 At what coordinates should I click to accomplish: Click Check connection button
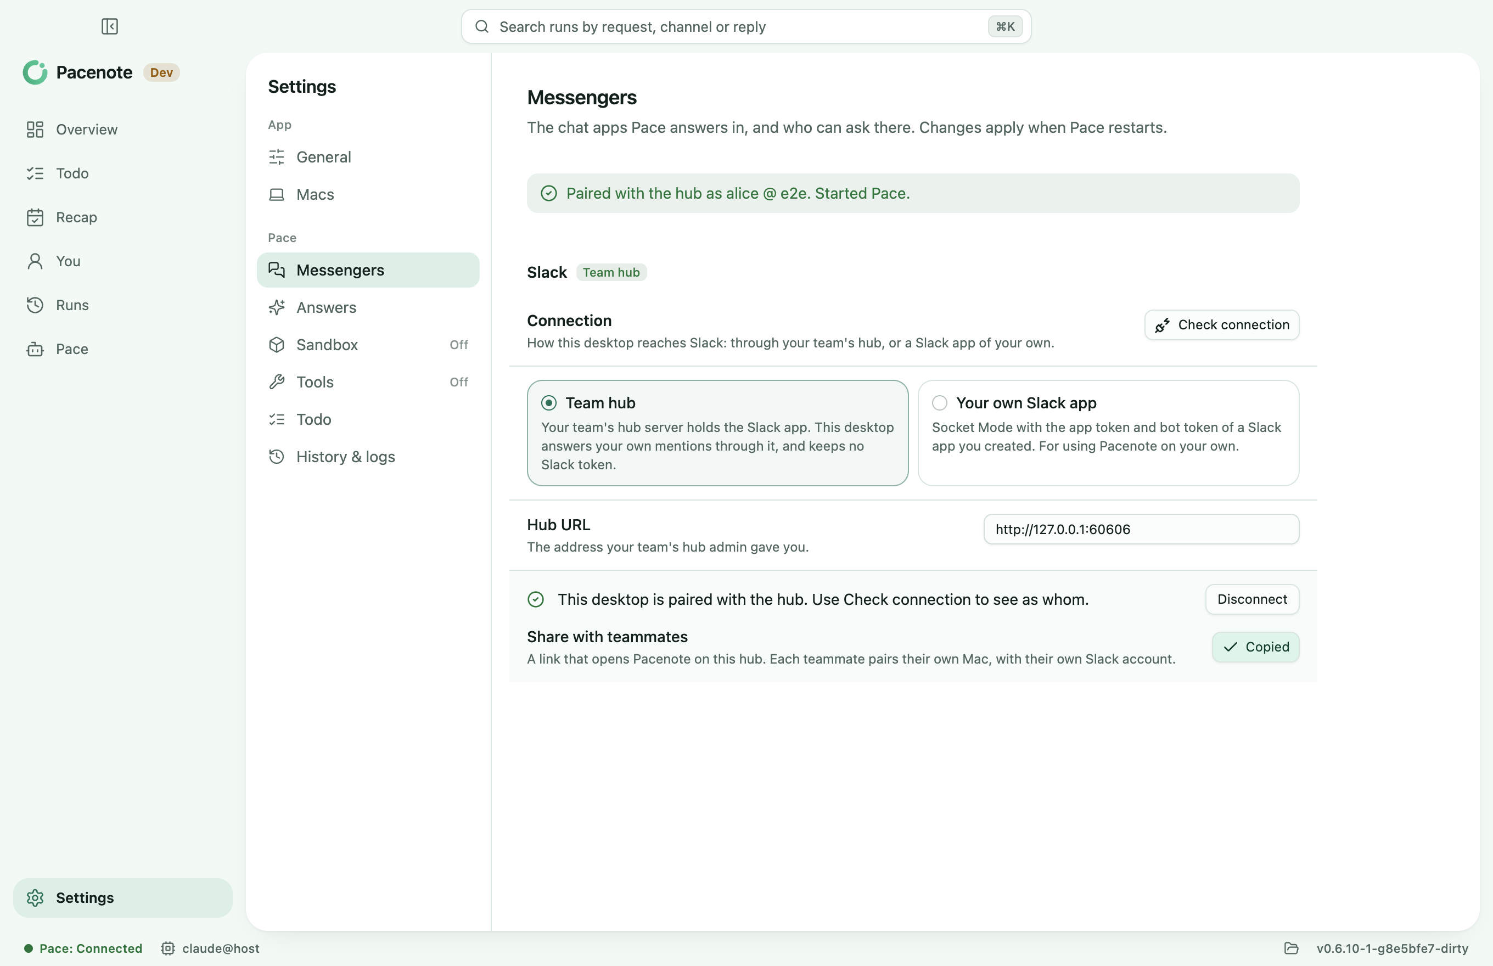(1221, 325)
